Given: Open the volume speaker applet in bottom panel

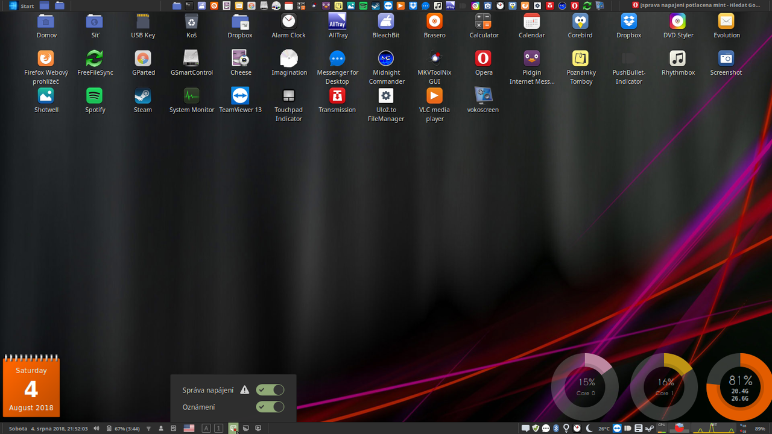Looking at the screenshot, I should pos(96,429).
